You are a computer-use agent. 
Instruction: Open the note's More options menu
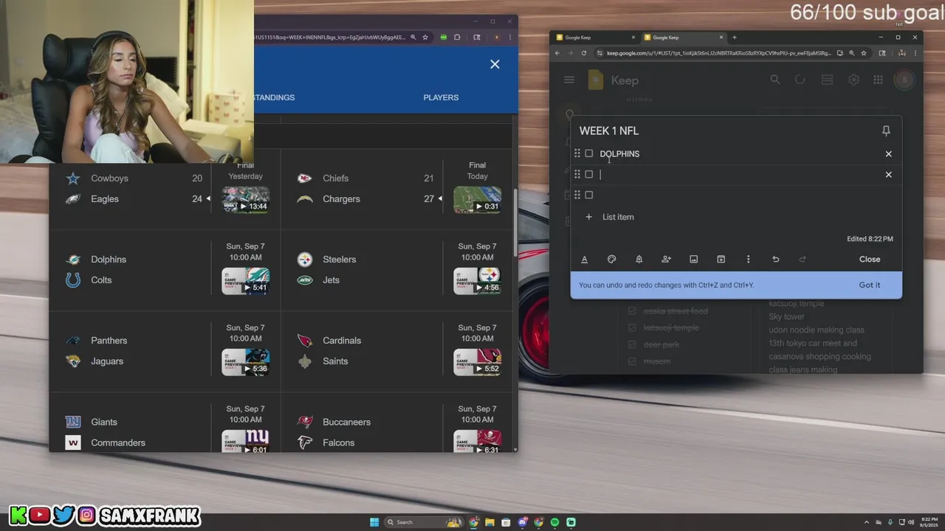pos(748,259)
